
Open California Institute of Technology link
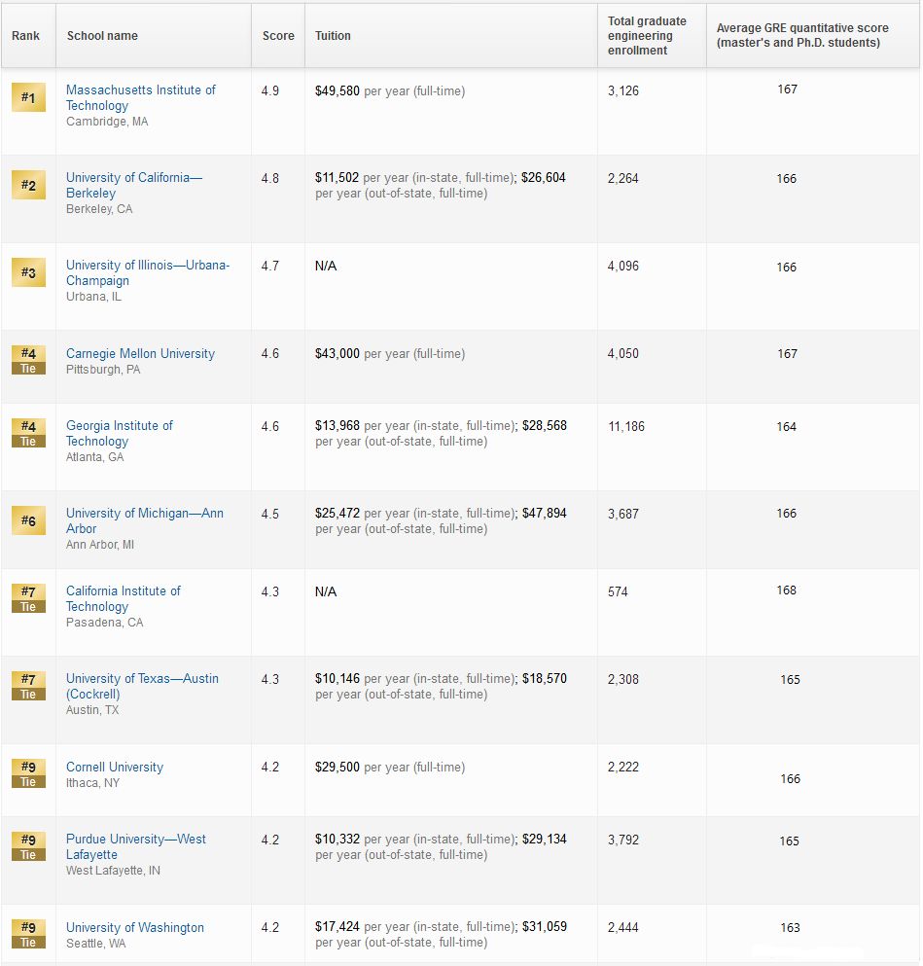click(x=124, y=598)
